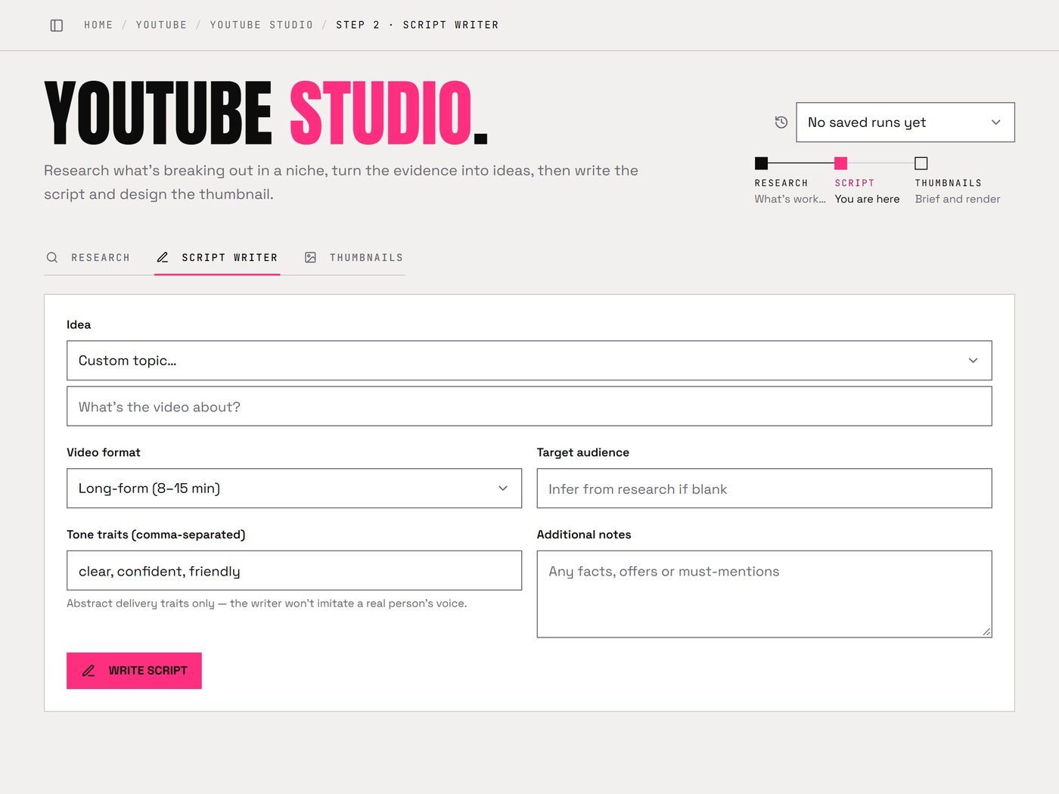This screenshot has height=794, width=1059.
Task: Open the YouTube Studio breadcrumb link
Action: pos(262,25)
